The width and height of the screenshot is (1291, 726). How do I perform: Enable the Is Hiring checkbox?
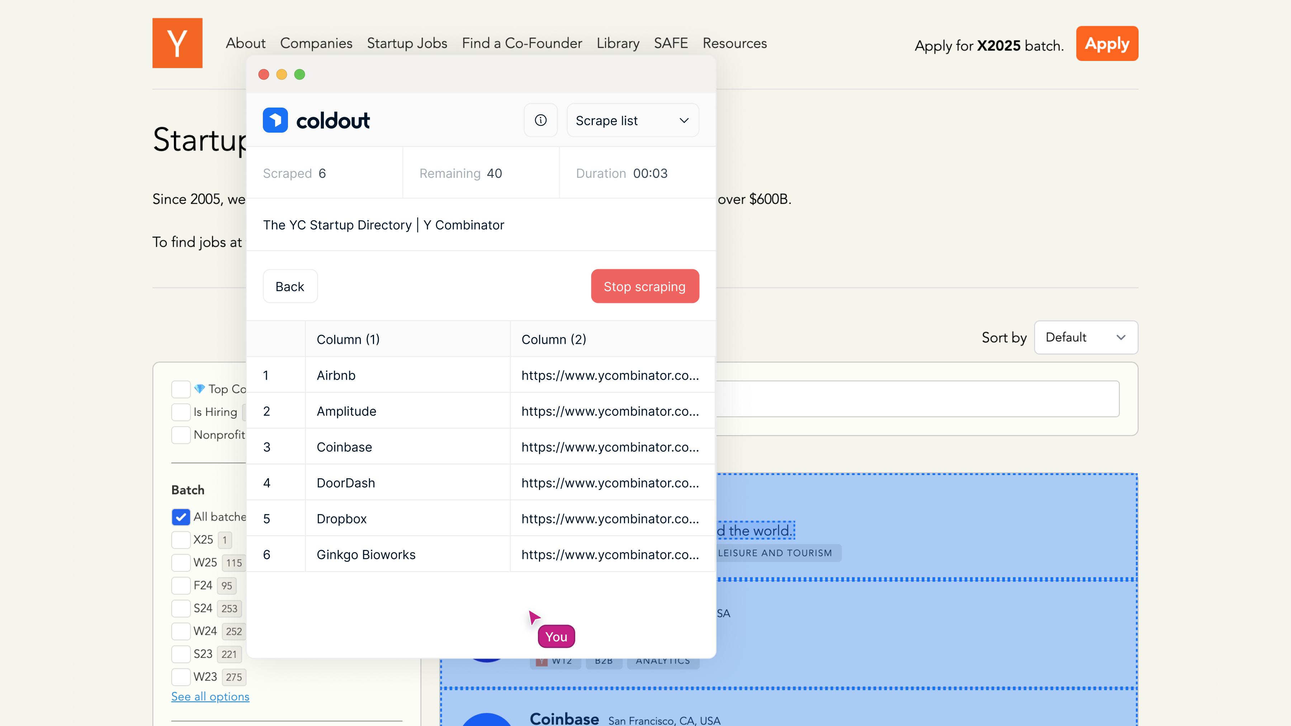[x=180, y=412]
